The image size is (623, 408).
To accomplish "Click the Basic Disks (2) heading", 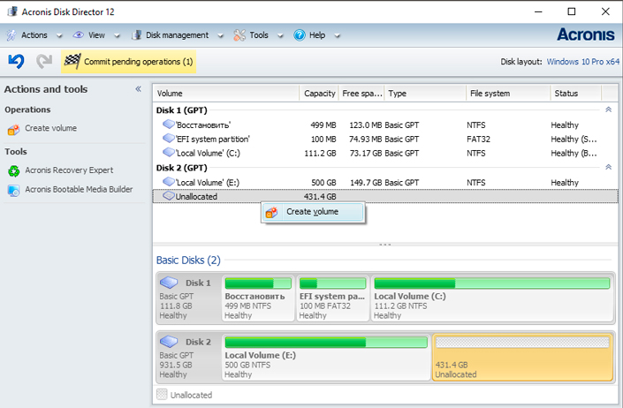I will pyautogui.click(x=188, y=261).
